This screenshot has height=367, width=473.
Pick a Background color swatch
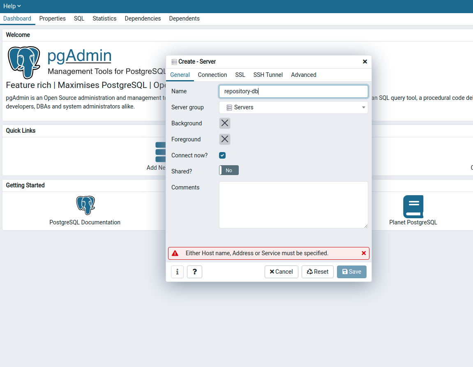tap(225, 123)
